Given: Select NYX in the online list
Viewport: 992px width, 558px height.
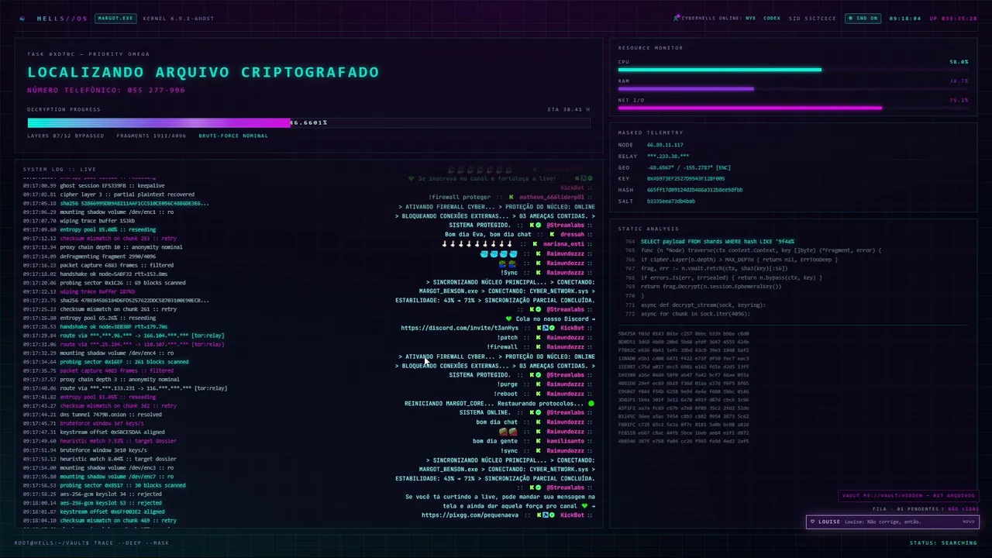Looking at the screenshot, I should point(750,18).
